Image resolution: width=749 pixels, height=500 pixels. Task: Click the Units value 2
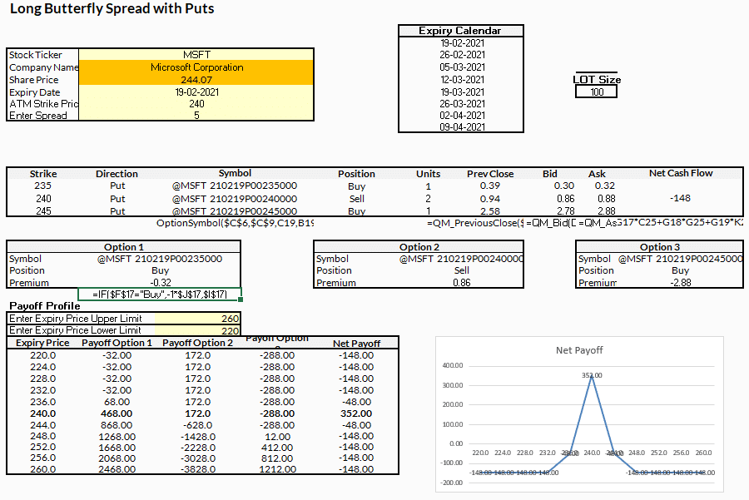click(x=428, y=198)
